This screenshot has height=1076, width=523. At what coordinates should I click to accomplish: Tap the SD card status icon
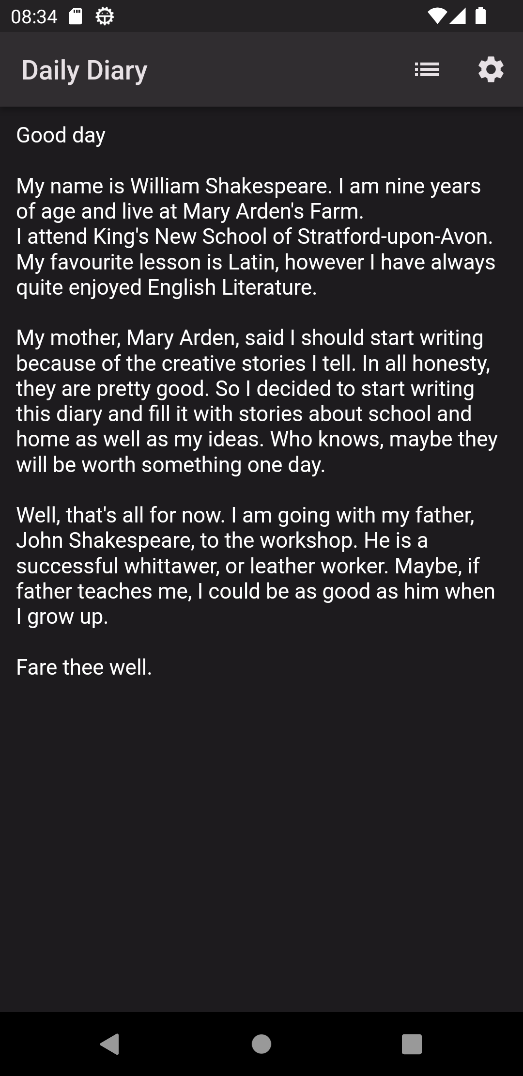coord(75,17)
